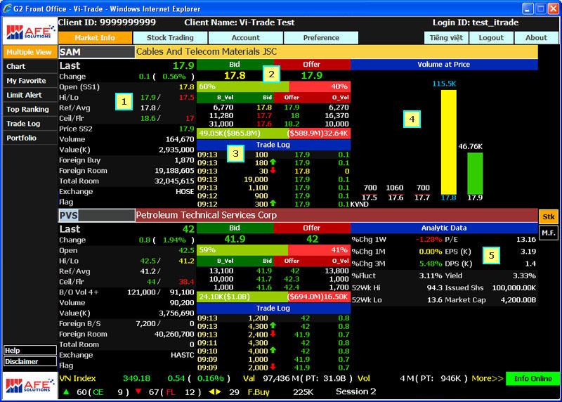The height and width of the screenshot is (402, 562).
Task: Switch language with the Tiếng việt button
Action: click(x=446, y=38)
